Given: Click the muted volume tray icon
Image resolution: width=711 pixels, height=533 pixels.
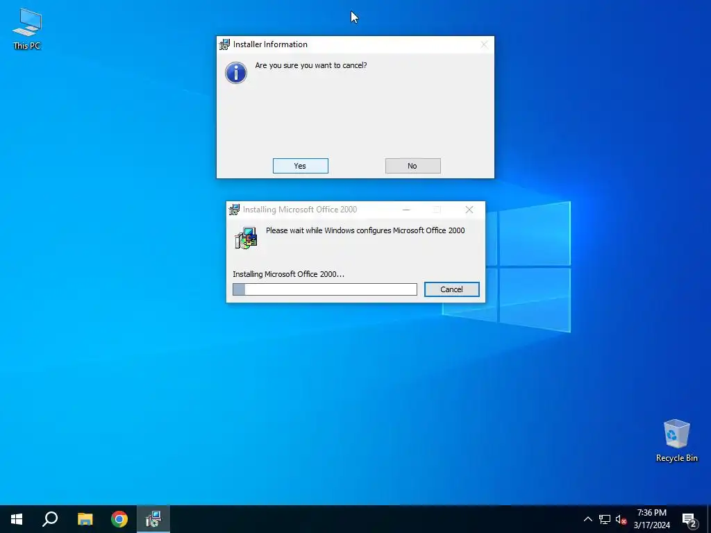Looking at the screenshot, I should (x=621, y=519).
